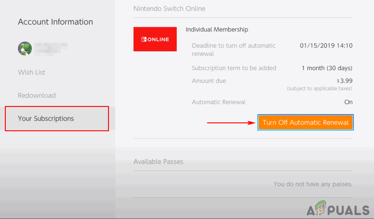374x219 pixels.
Task: Click the Yoshi user avatar icon
Action: point(25,49)
